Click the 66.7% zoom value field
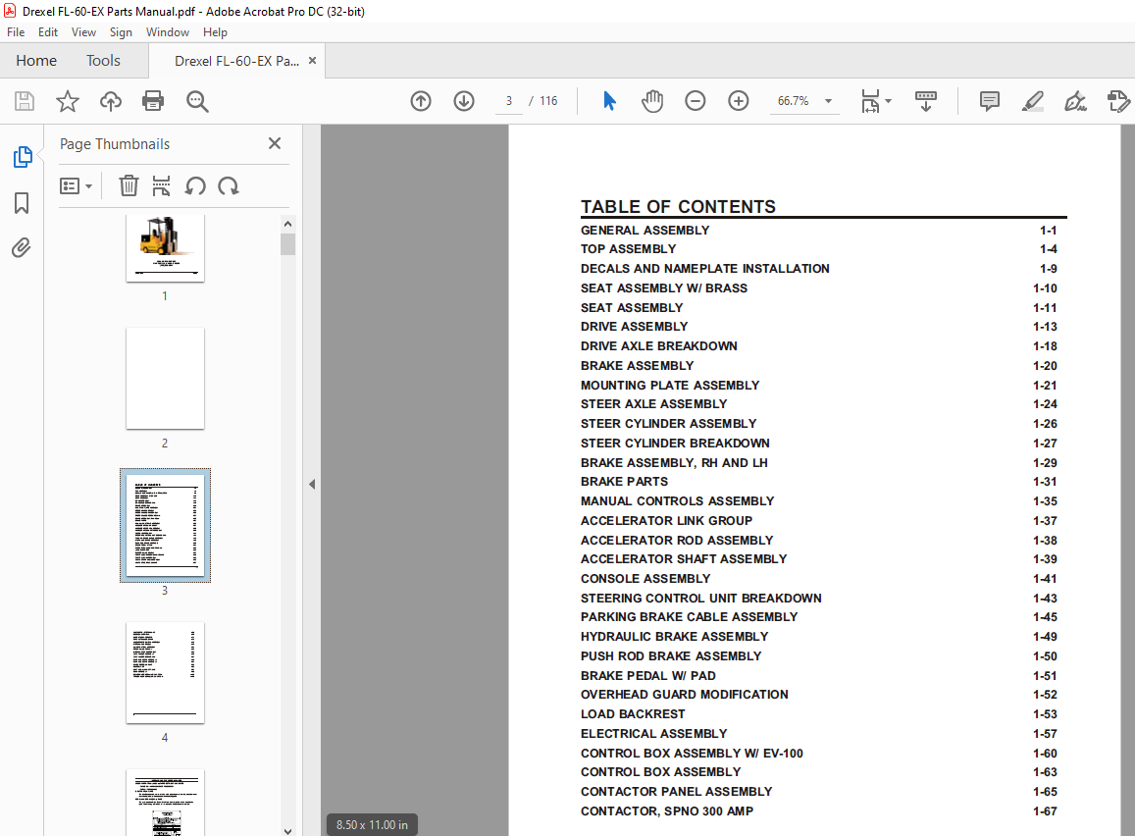The height and width of the screenshot is (836, 1135). (794, 101)
